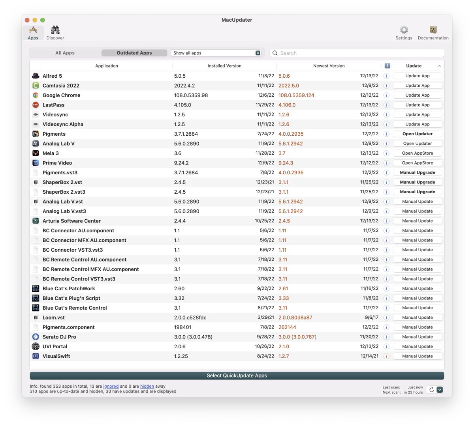Open Updater for Analog Lab V

tap(418, 144)
